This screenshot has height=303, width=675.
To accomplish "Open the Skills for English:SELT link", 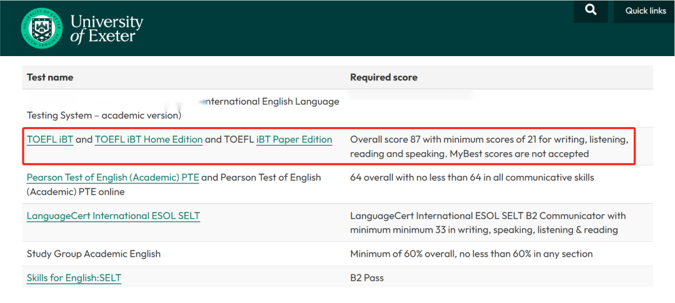I will 74,277.
